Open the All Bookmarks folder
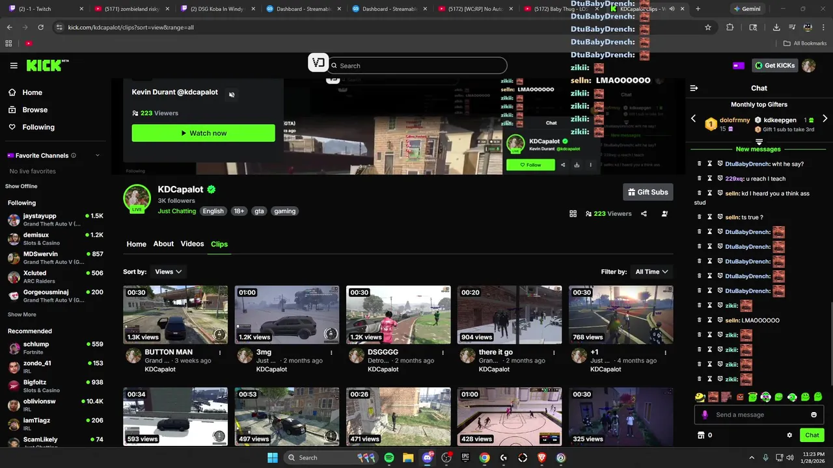This screenshot has width=833, height=468. [805, 44]
